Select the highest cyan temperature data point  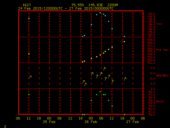coord(100,13)
